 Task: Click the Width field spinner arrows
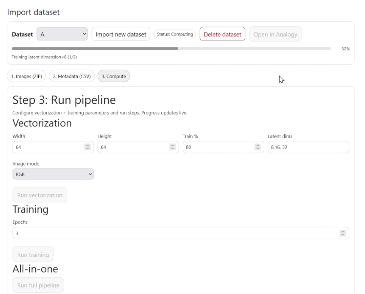(x=87, y=147)
